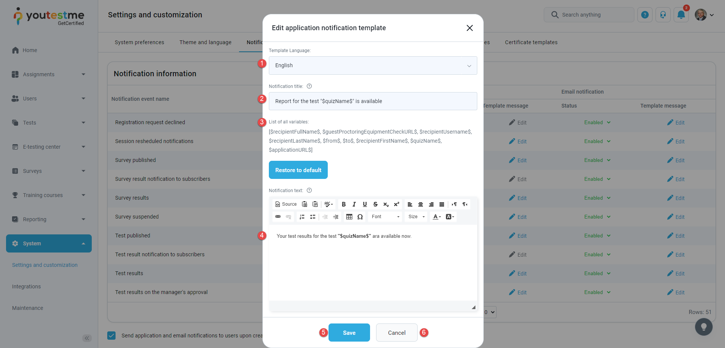
Task: Click the paste as plain text icon
Action: click(x=315, y=204)
